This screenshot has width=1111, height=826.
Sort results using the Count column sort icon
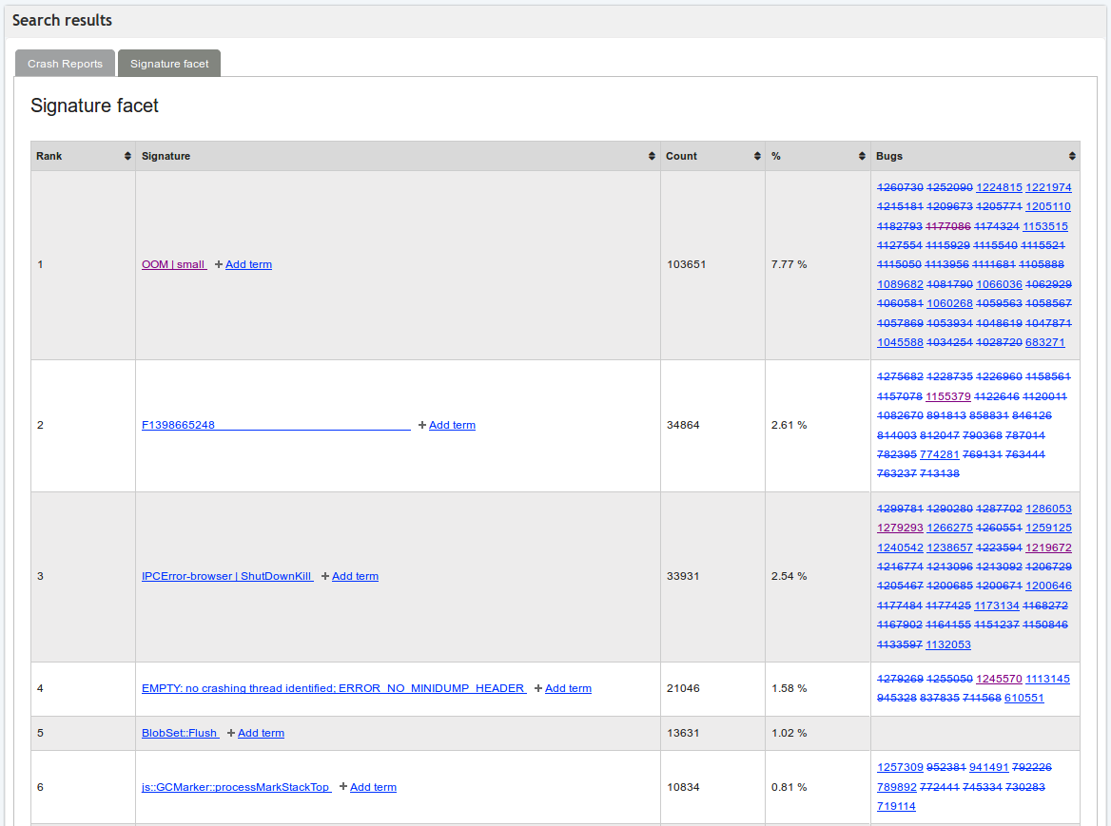click(756, 156)
